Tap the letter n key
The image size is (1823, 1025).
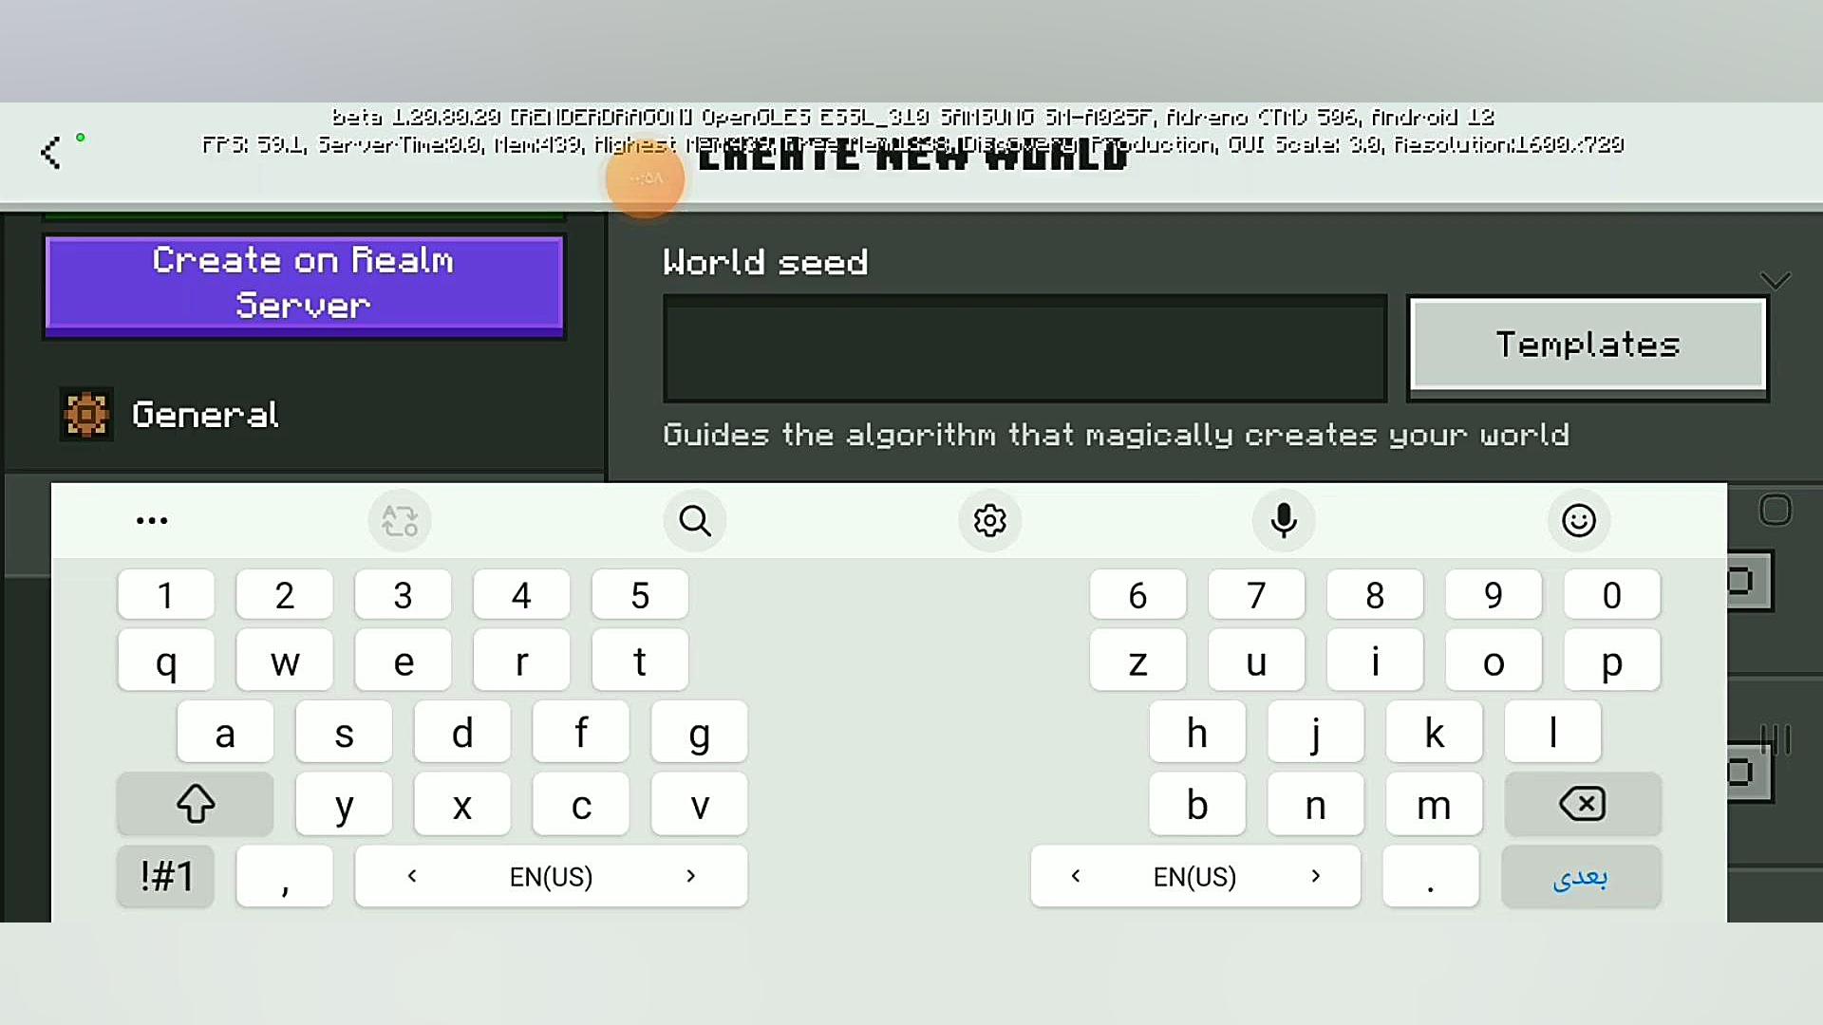point(1316,804)
